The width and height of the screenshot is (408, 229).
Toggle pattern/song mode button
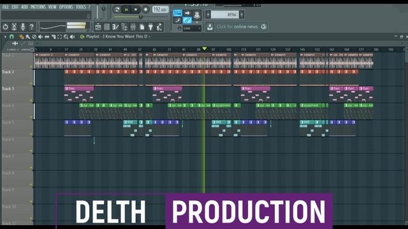pyautogui.click(x=117, y=10)
